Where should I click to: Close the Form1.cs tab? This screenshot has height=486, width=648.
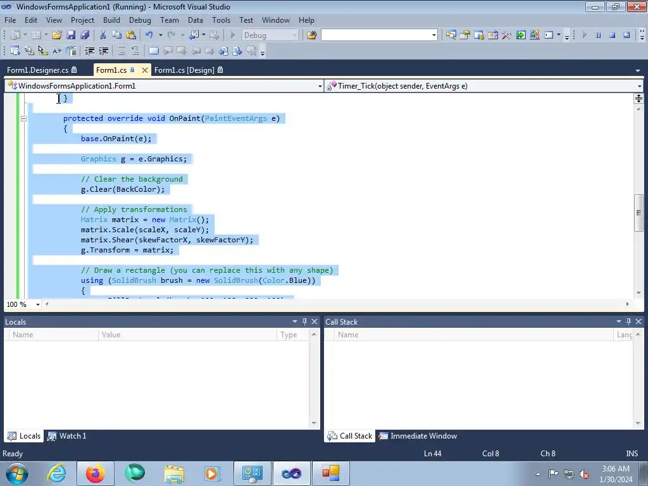click(145, 70)
